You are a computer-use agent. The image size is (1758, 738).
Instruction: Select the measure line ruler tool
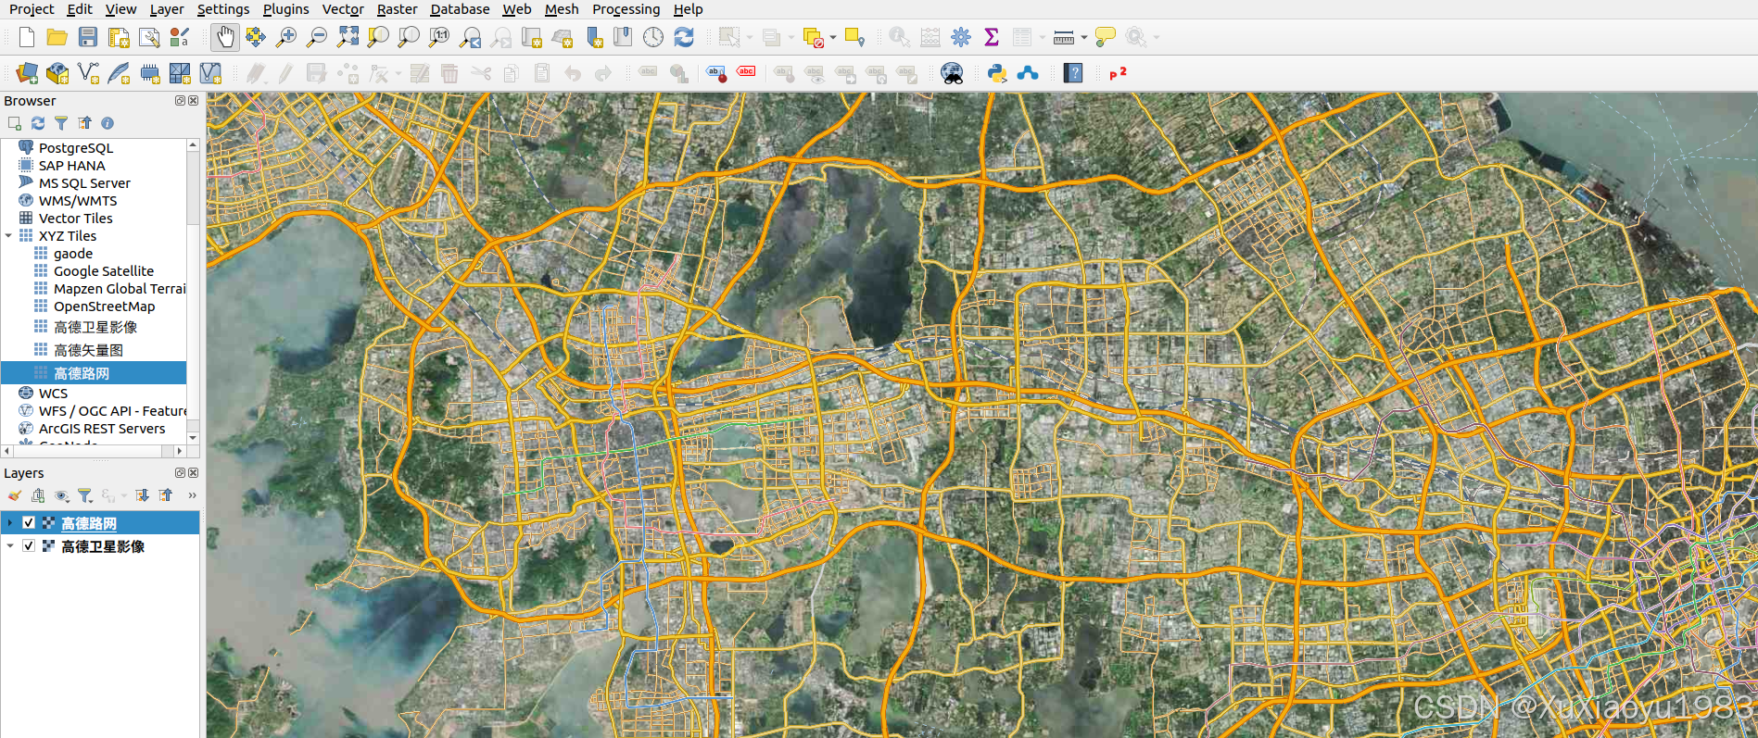(1064, 37)
